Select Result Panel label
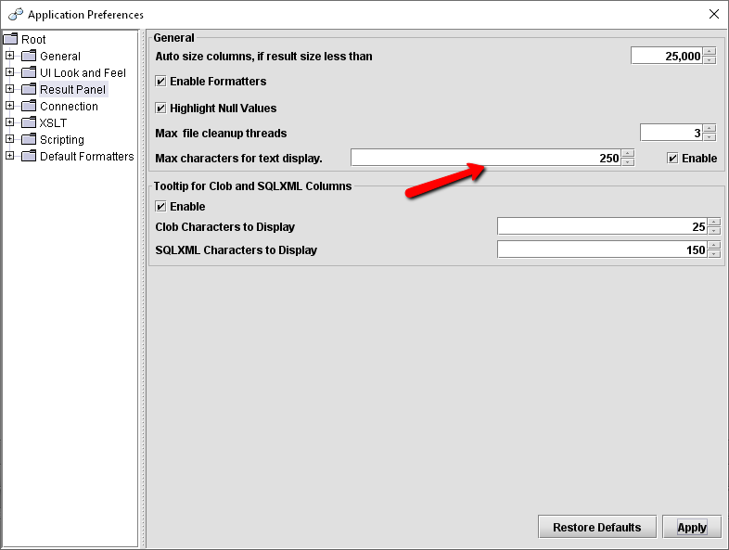The height and width of the screenshot is (550, 729). point(73,90)
